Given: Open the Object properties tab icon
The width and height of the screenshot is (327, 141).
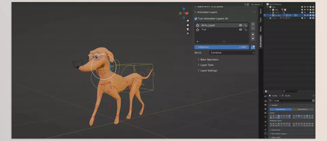Looking at the screenshot, I should tap(265, 122).
